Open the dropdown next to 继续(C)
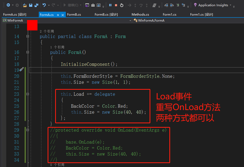 coord(81,5)
